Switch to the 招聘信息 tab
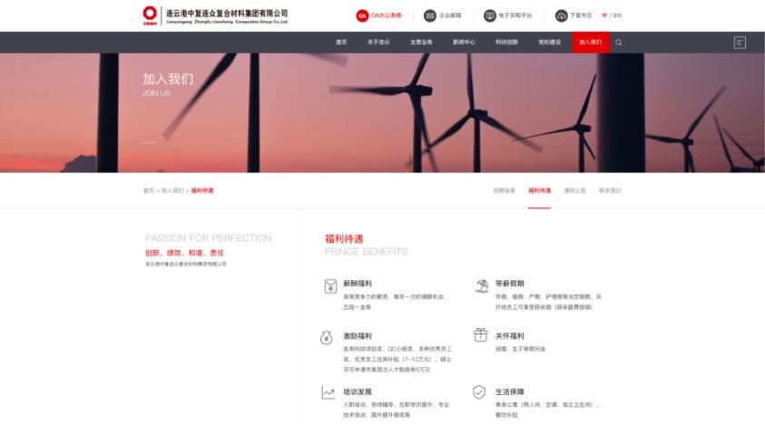Viewport: 765px width, 424px height. pyautogui.click(x=504, y=190)
